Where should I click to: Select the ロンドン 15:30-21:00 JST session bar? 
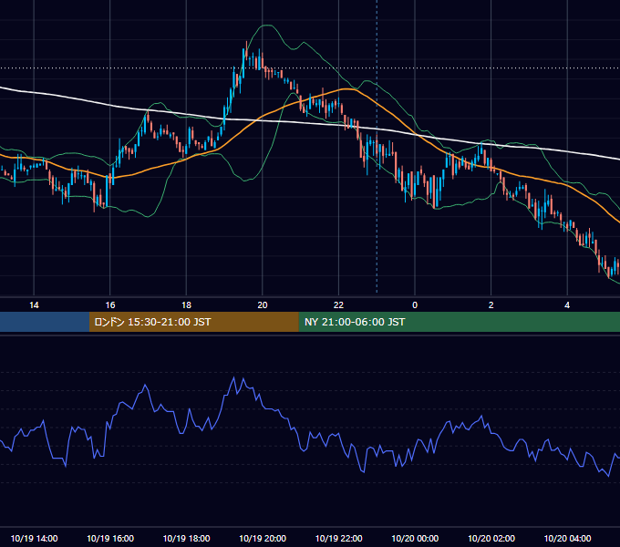[x=193, y=322]
